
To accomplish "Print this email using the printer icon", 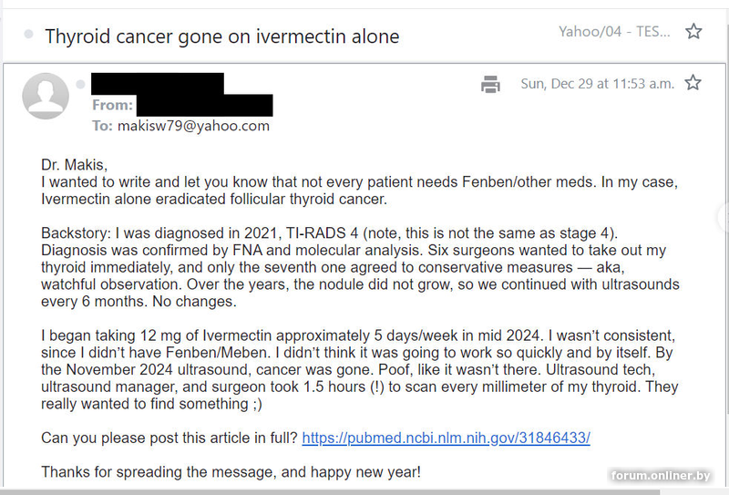I will click(x=490, y=84).
